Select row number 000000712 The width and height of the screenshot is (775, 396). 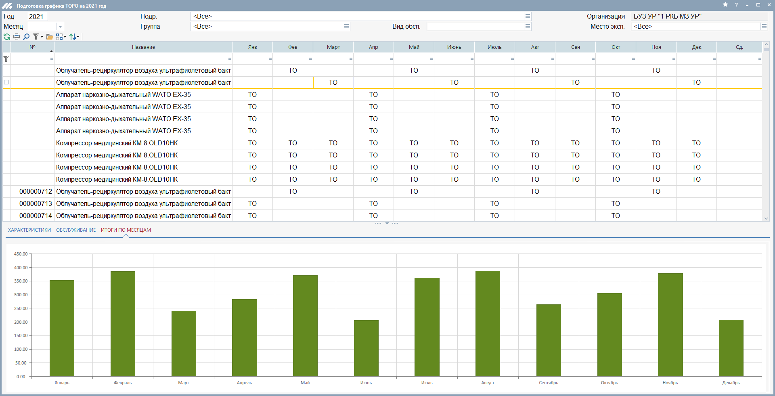pyautogui.click(x=36, y=191)
